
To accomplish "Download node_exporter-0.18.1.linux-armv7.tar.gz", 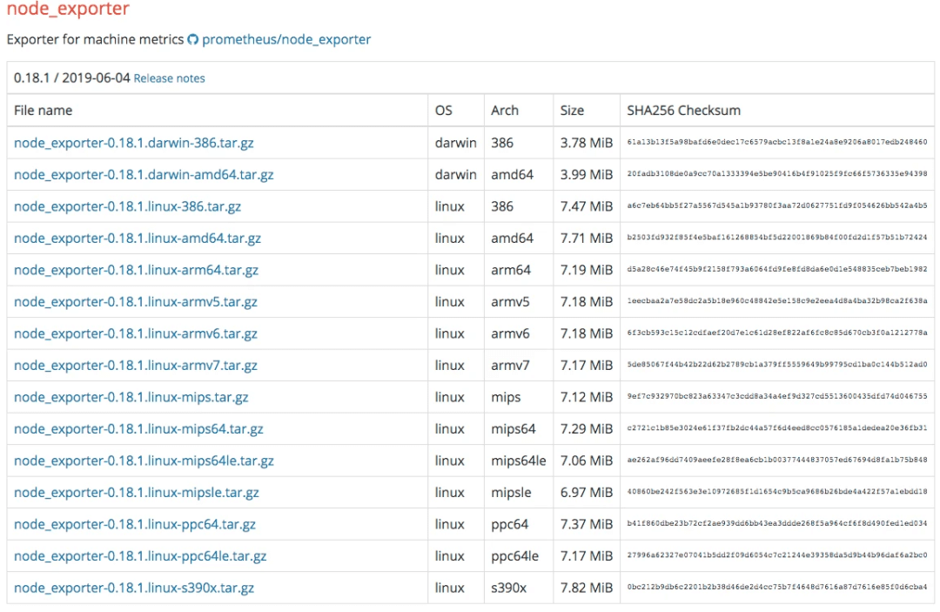I will [x=136, y=366].
